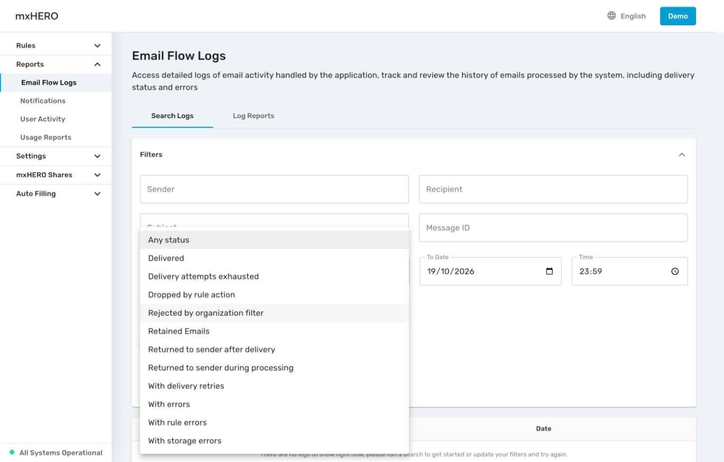Collapse the Reports sidebar section

tap(55, 64)
